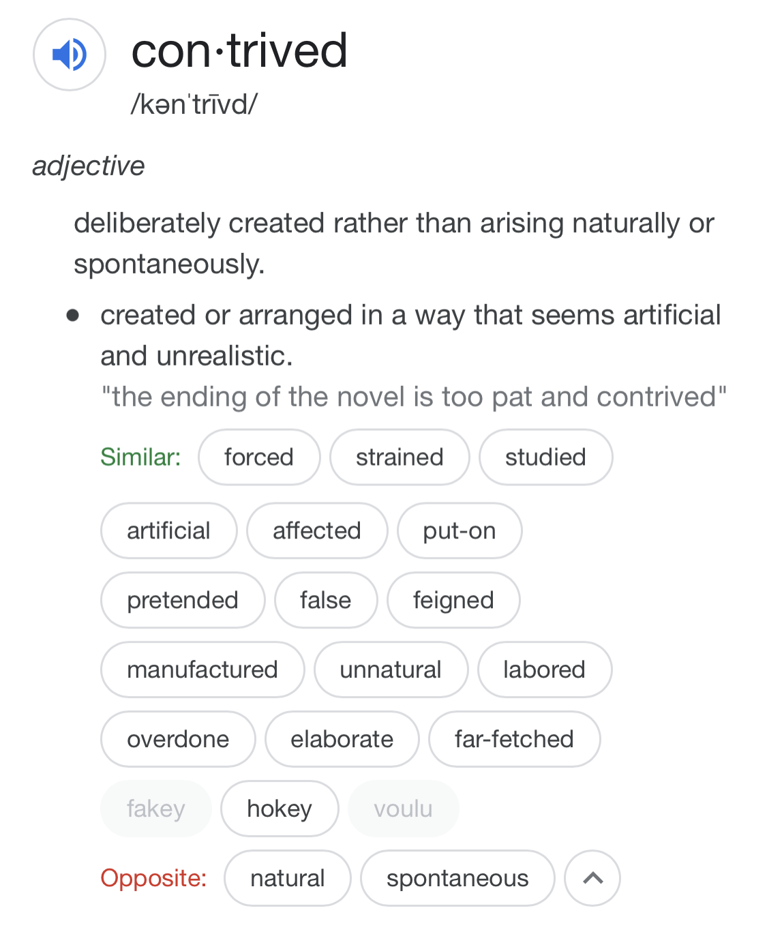Open the "artificial" synonym
767x934 pixels.
pos(168,530)
